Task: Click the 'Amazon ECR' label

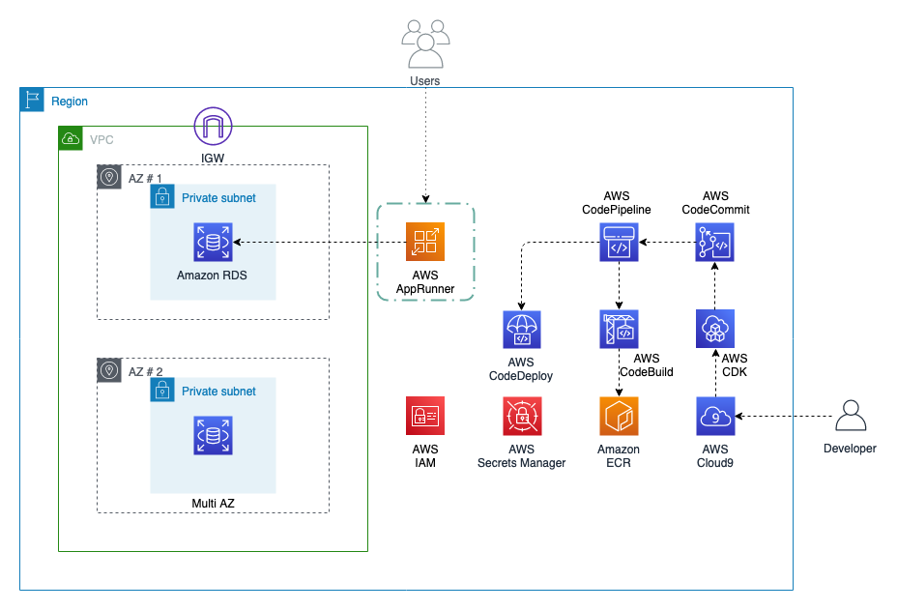Action: click(619, 456)
